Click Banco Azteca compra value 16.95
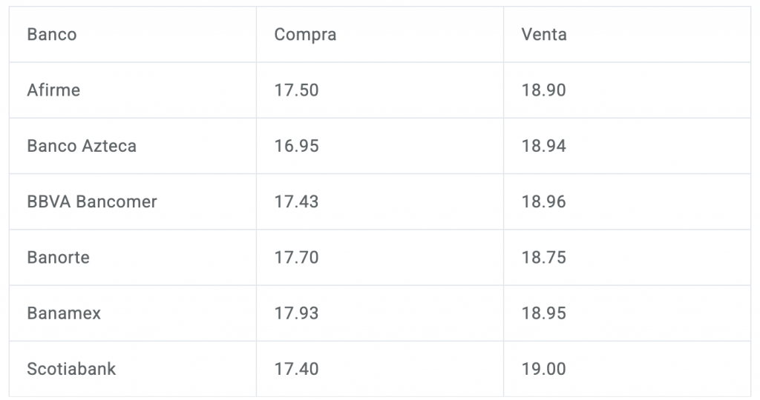Screen dimensions: 760x400 coord(296,146)
